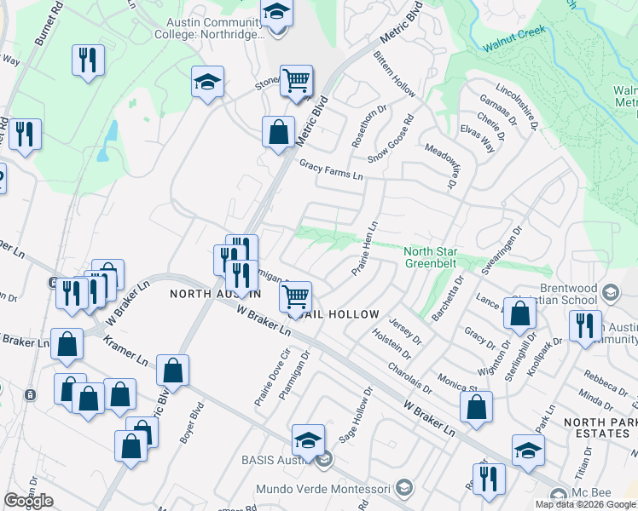638x511 pixels.
Task: Click the Charolais Dr street label
Action: tap(410, 378)
